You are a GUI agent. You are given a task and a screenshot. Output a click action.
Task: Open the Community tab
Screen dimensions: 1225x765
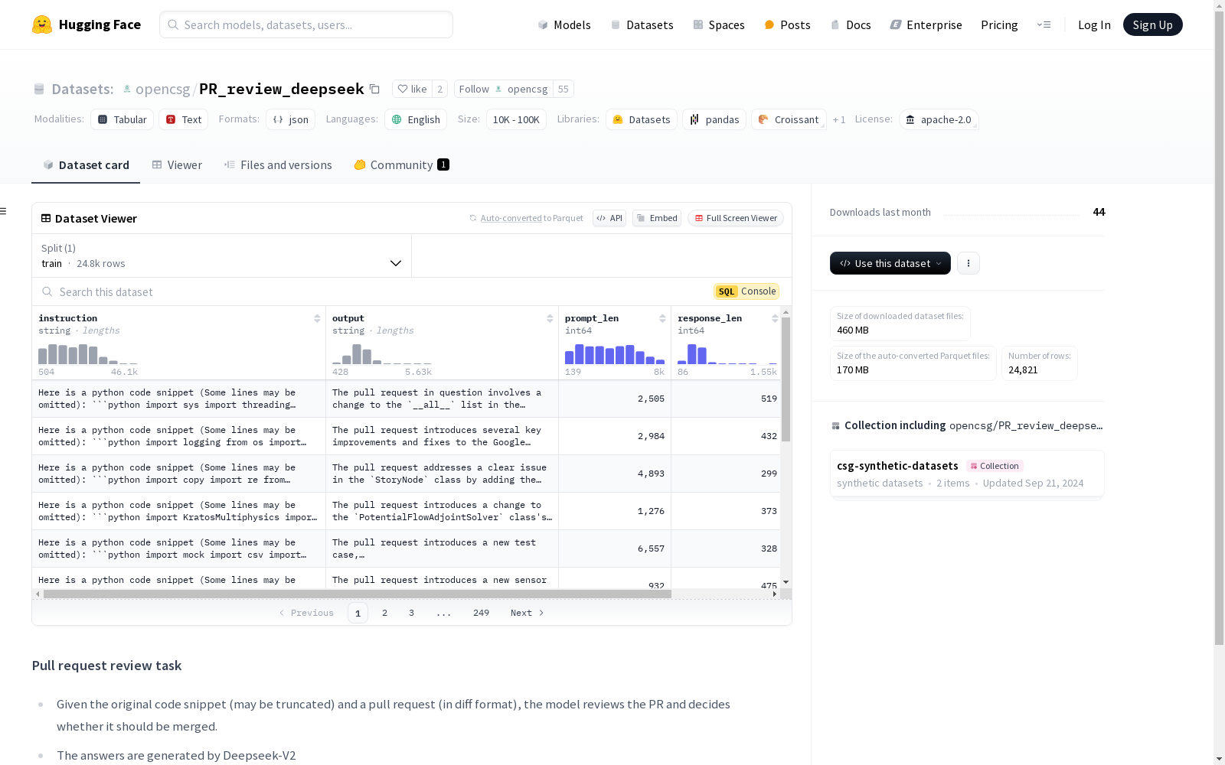[x=401, y=165]
